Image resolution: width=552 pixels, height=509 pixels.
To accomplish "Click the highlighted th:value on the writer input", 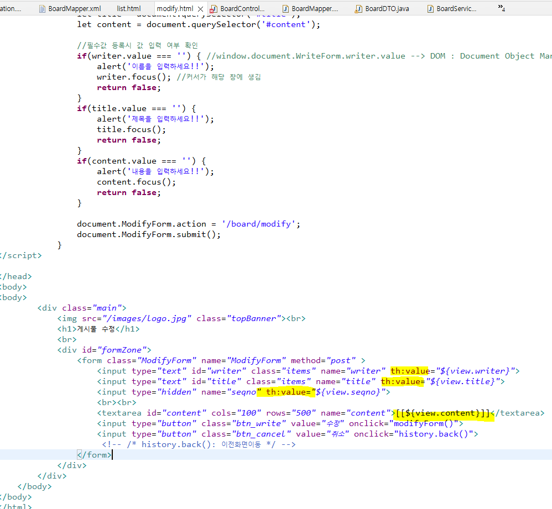I will coord(410,371).
